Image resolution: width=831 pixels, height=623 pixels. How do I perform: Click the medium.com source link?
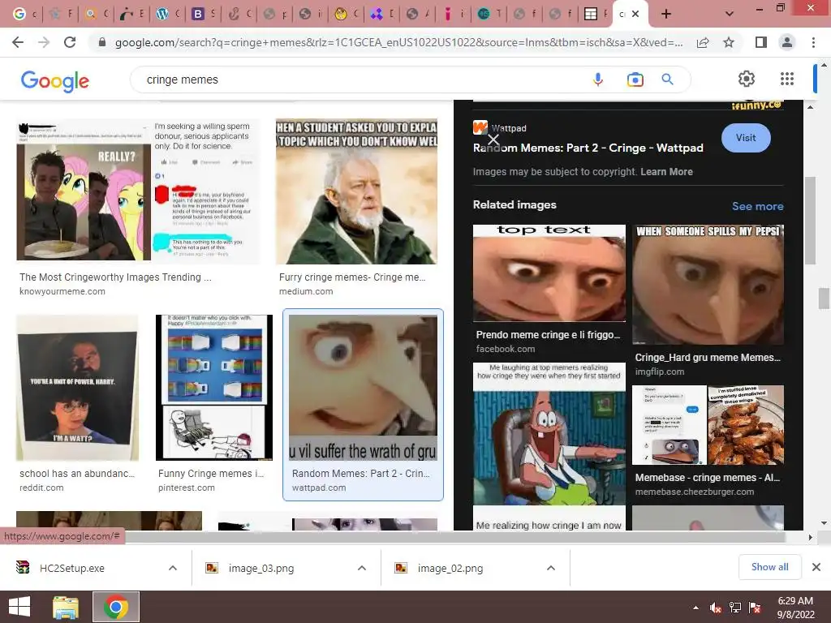(306, 291)
